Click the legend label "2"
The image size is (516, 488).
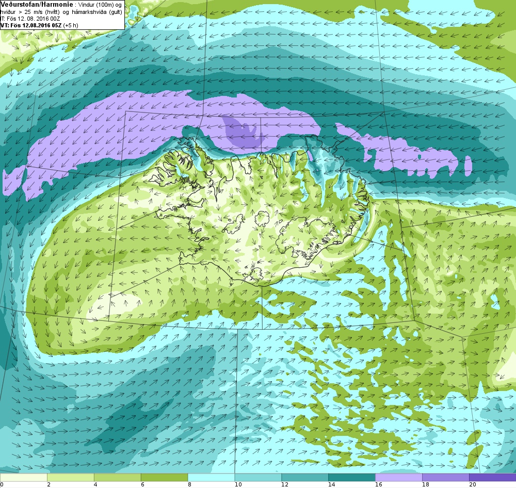[x=49, y=484]
